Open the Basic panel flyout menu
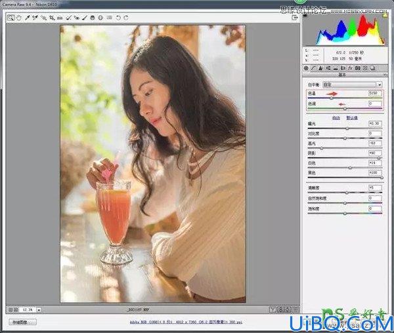394x333 pixels. click(x=385, y=75)
